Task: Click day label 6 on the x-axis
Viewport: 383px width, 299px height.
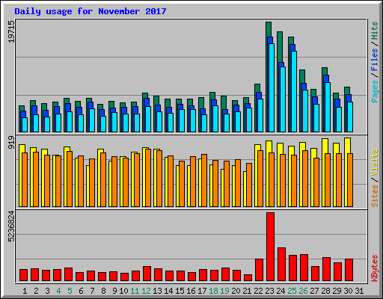Action: coord(81,291)
